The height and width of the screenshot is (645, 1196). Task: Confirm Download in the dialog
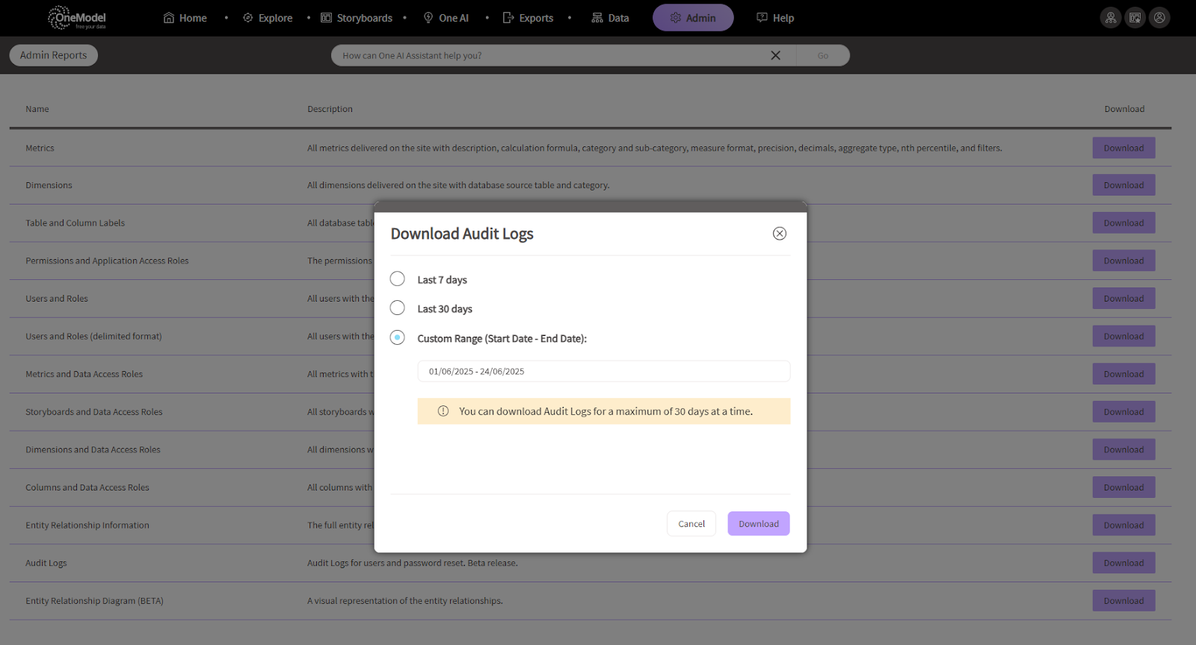758,524
